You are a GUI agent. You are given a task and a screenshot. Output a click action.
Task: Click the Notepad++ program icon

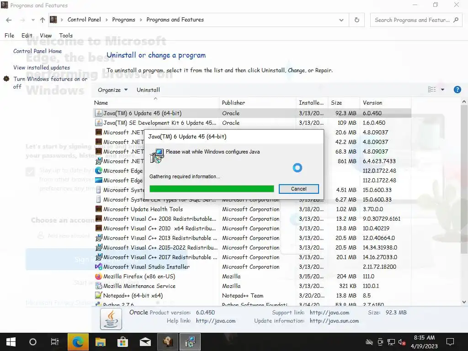(x=99, y=296)
